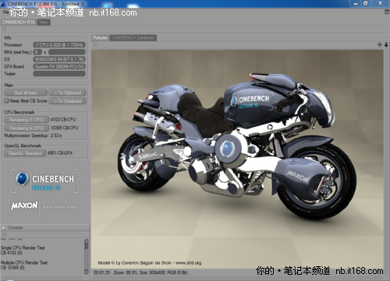390x281 pixels.
Task: Click the down-arrow zoom icon above the picture
Action: (386, 44)
